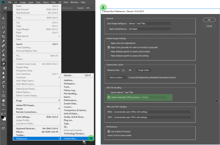Select the Gradient tool
Viewport: 220px width, 145px height.
3,68
